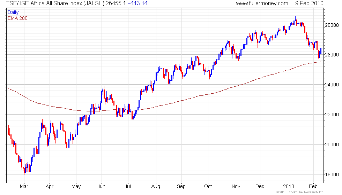342x195 pixels.
Task: Click the 26000 y-axis label
Action: 332,55
